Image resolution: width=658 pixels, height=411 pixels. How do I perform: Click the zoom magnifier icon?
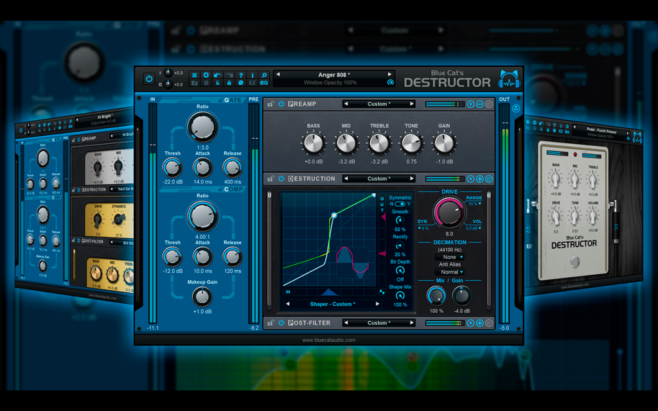264,75
